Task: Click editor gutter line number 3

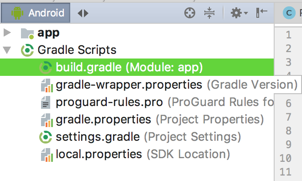Action: 288,62
